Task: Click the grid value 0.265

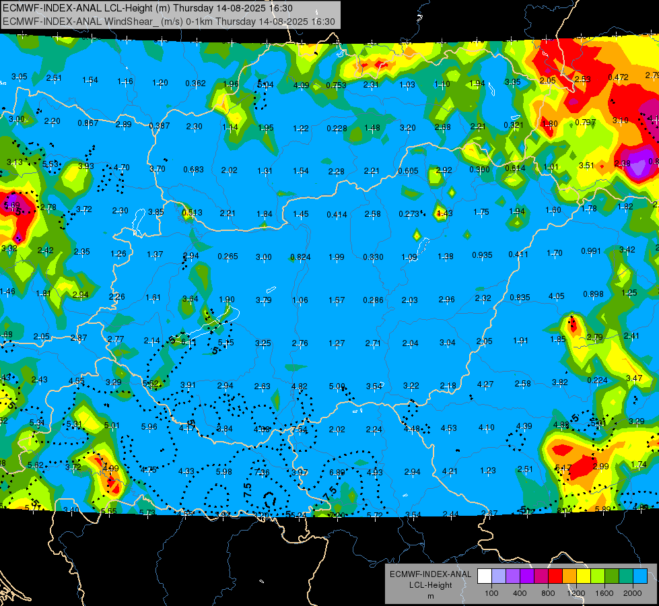Action: pyautogui.click(x=228, y=256)
